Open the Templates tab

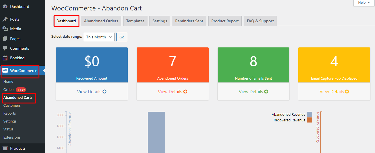135,21
